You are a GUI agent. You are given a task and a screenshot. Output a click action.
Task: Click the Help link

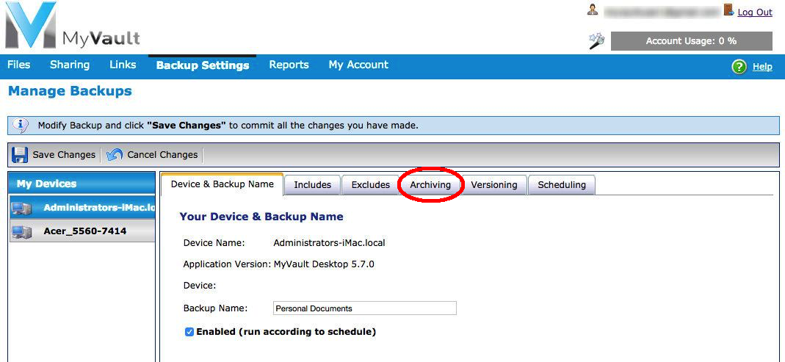coord(762,67)
